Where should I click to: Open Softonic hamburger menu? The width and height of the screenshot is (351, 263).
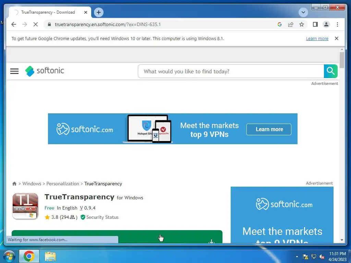click(14, 71)
